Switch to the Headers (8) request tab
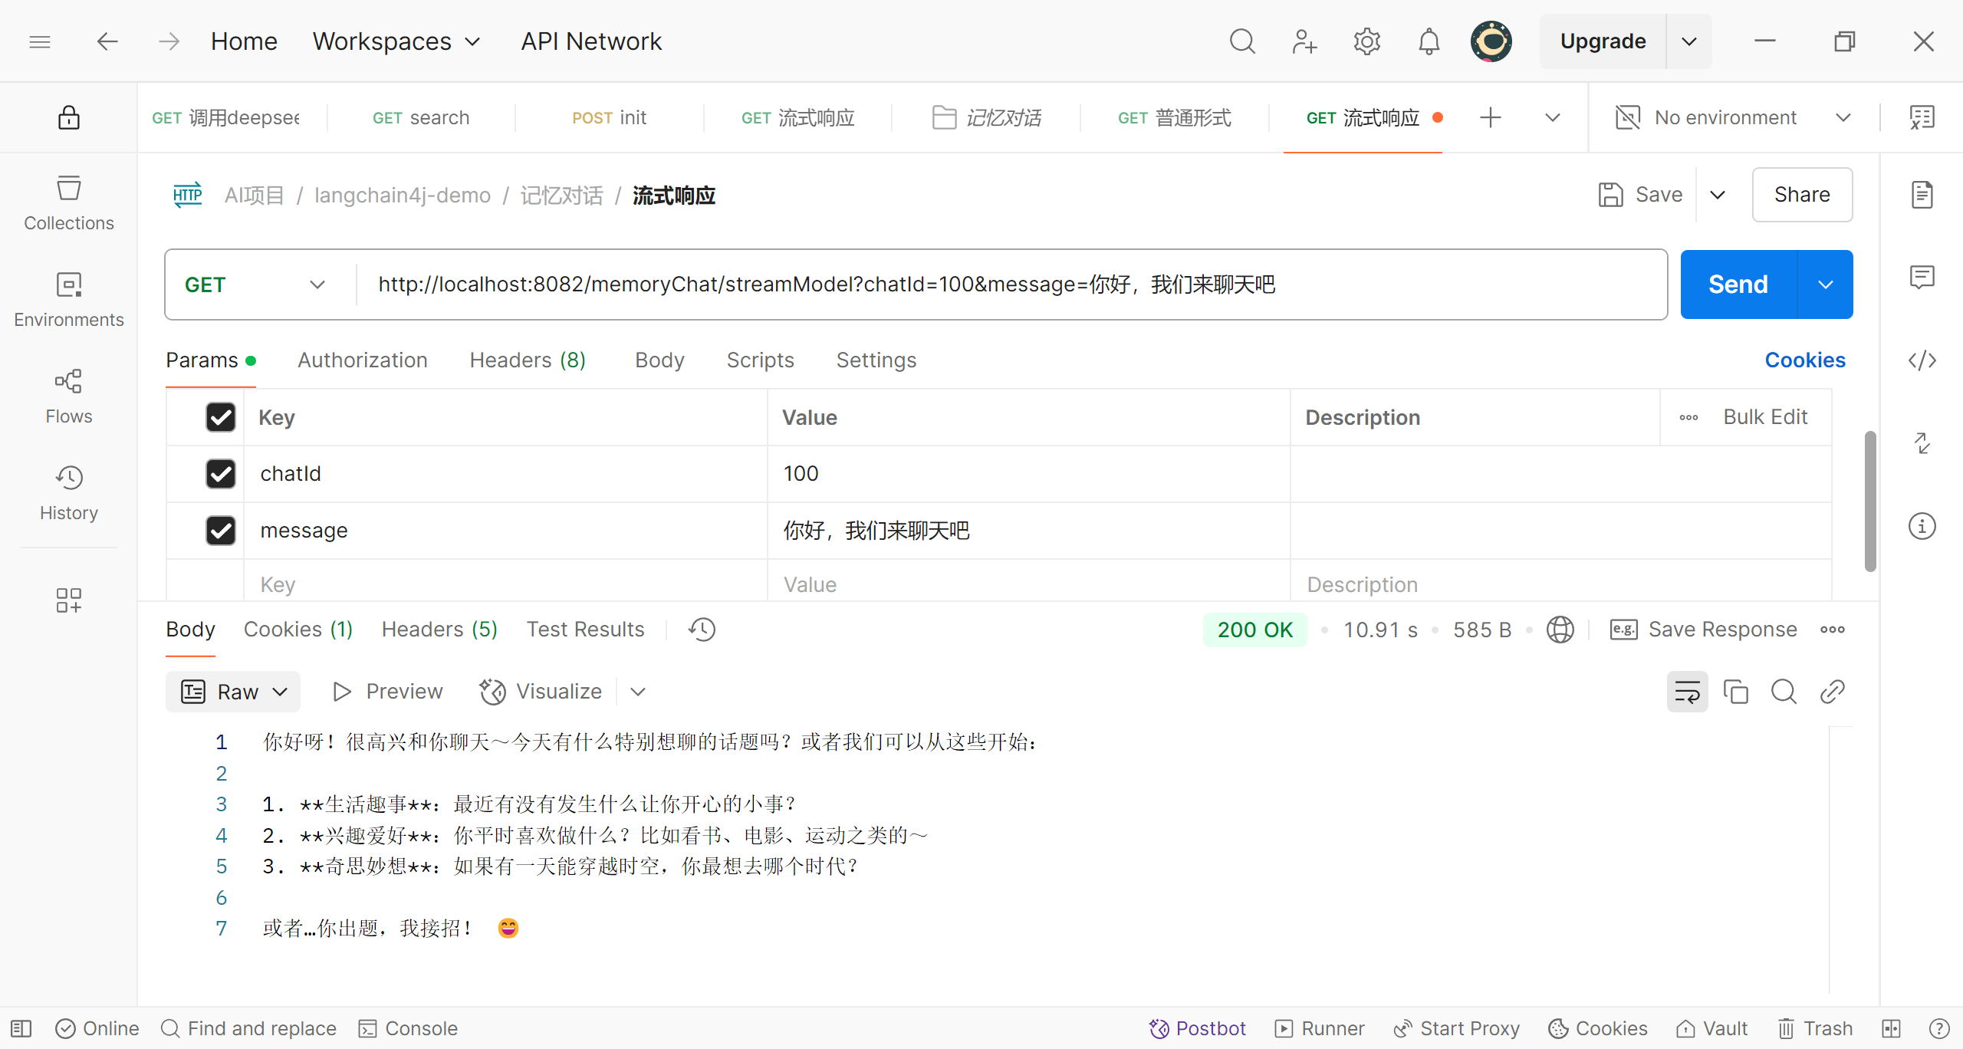Image resolution: width=1963 pixels, height=1049 pixels. 528,360
